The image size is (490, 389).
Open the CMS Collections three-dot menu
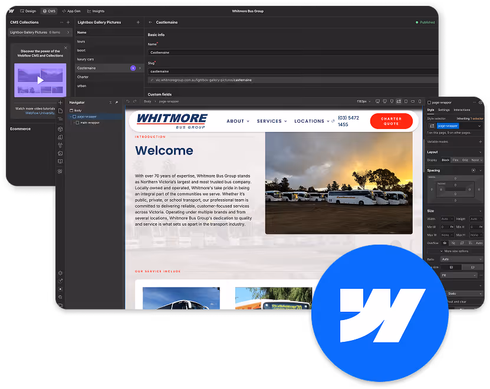coord(61,22)
